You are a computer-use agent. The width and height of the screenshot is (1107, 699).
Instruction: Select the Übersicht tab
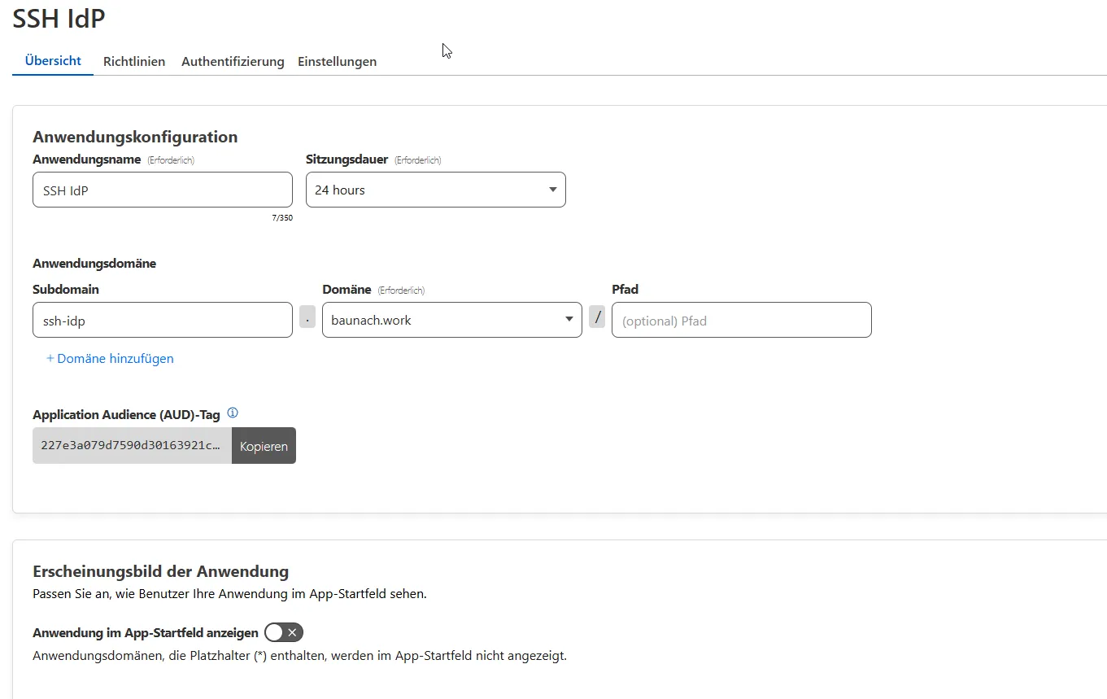53,61
